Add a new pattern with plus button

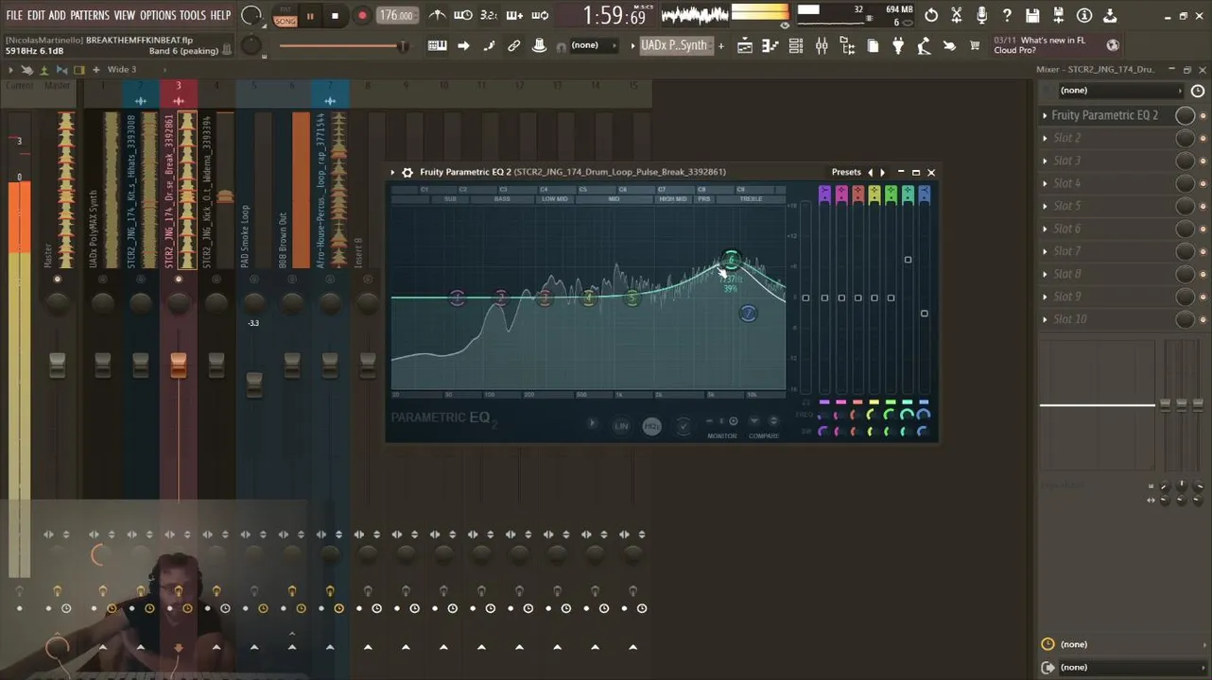click(x=720, y=45)
